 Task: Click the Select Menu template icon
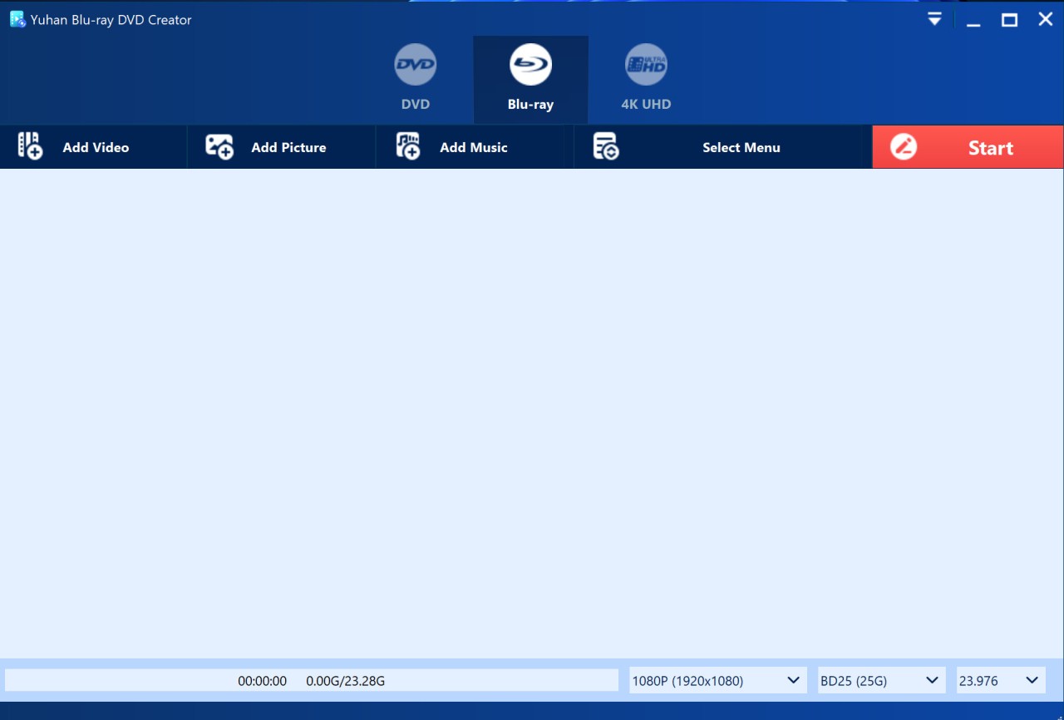click(606, 146)
